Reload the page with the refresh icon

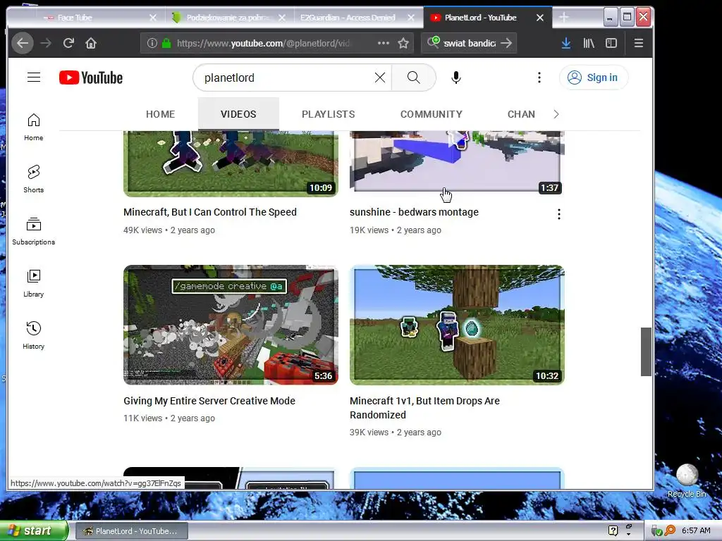pyautogui.click(x=68, y=43)
